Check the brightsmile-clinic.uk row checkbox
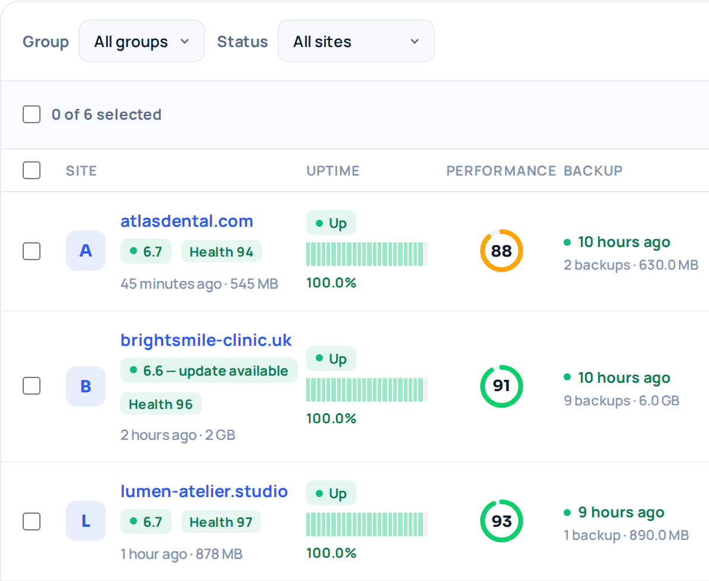Viewport: 709px width, 581px height. click(x=32, y=386)
